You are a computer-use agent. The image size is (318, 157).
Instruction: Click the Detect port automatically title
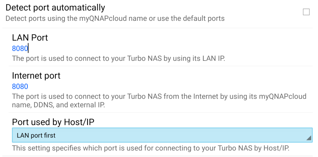pyautogui.click(x=55, y=7)
